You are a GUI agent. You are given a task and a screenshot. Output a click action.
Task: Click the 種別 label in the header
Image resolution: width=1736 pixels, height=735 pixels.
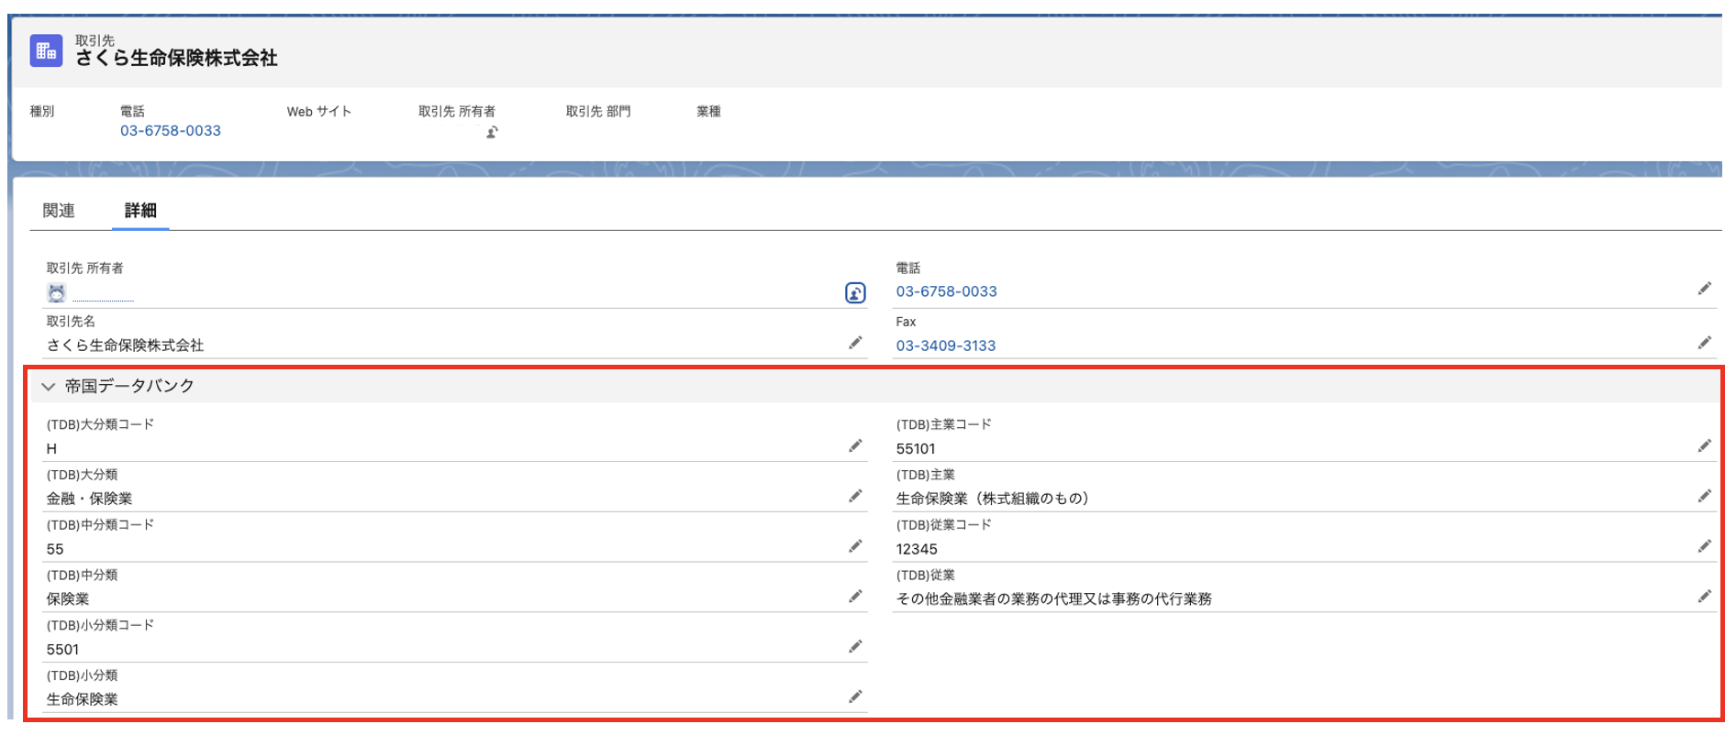[x=42, y=112]
